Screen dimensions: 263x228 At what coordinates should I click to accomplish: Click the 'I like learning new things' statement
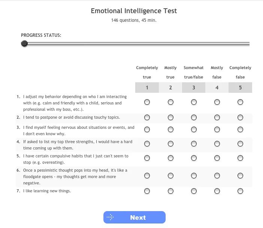tap(47, 191)
